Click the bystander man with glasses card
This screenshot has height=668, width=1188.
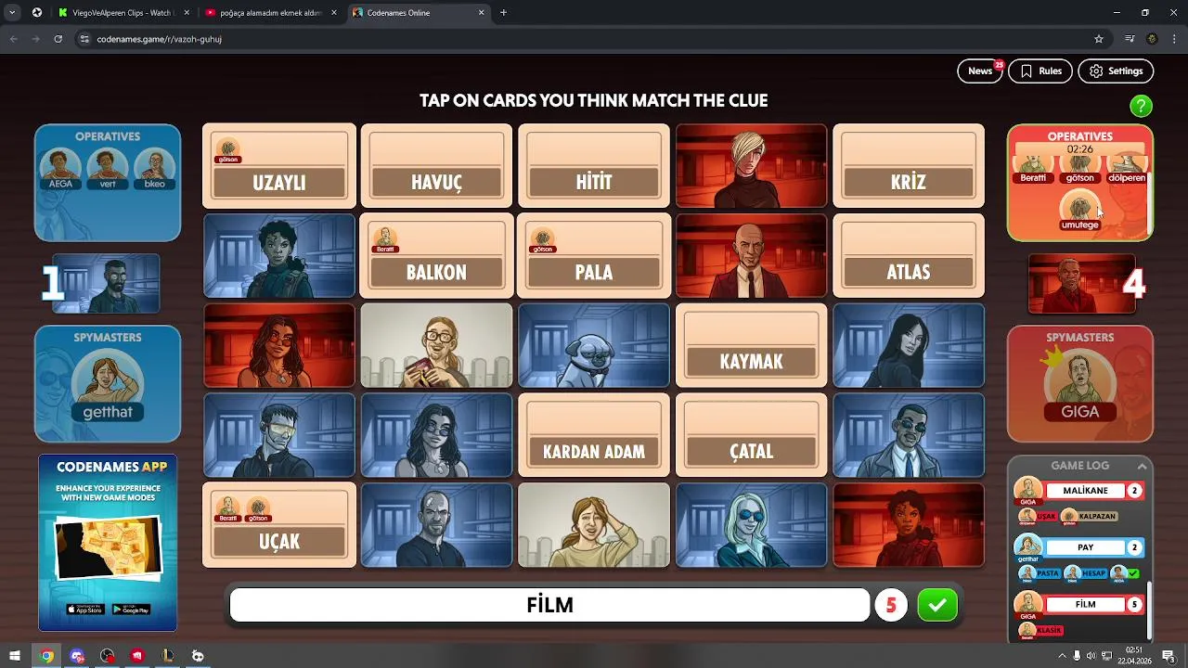[x=436, y=345]
